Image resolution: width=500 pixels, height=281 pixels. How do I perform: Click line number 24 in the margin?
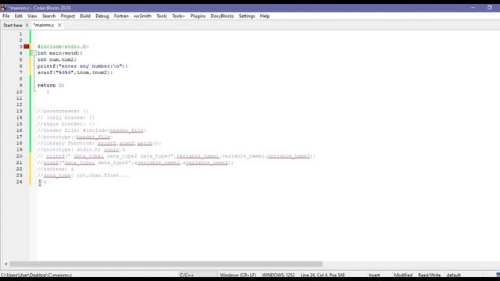(20, 182)
